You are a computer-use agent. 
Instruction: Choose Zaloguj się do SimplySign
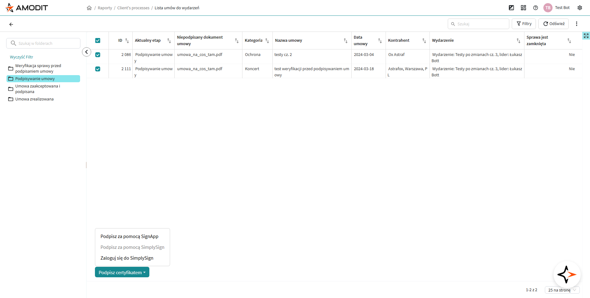(127, 258)
